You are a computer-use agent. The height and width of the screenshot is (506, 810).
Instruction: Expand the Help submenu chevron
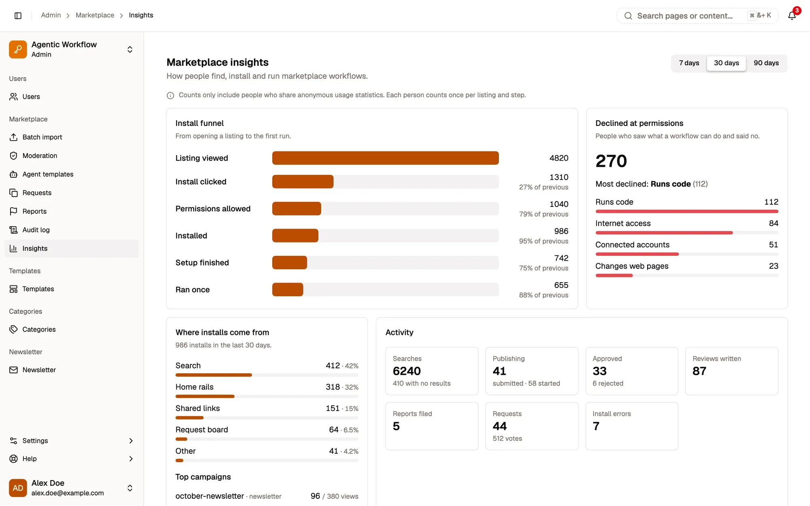131,459
